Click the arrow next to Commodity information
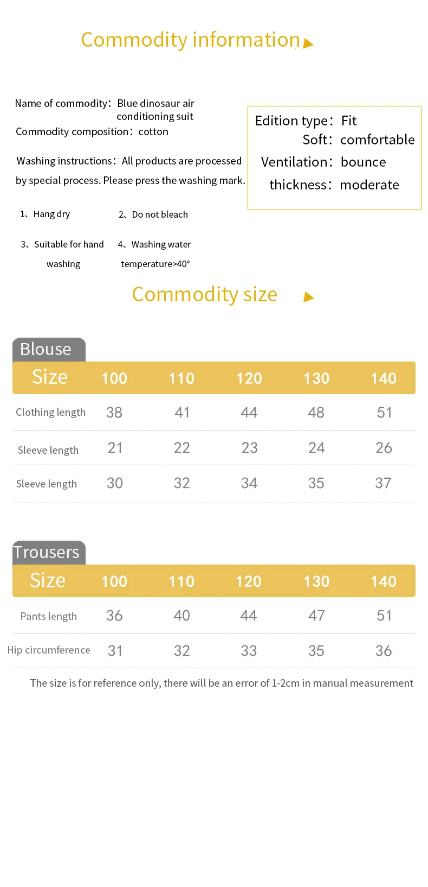 click(x=308, y=43)
